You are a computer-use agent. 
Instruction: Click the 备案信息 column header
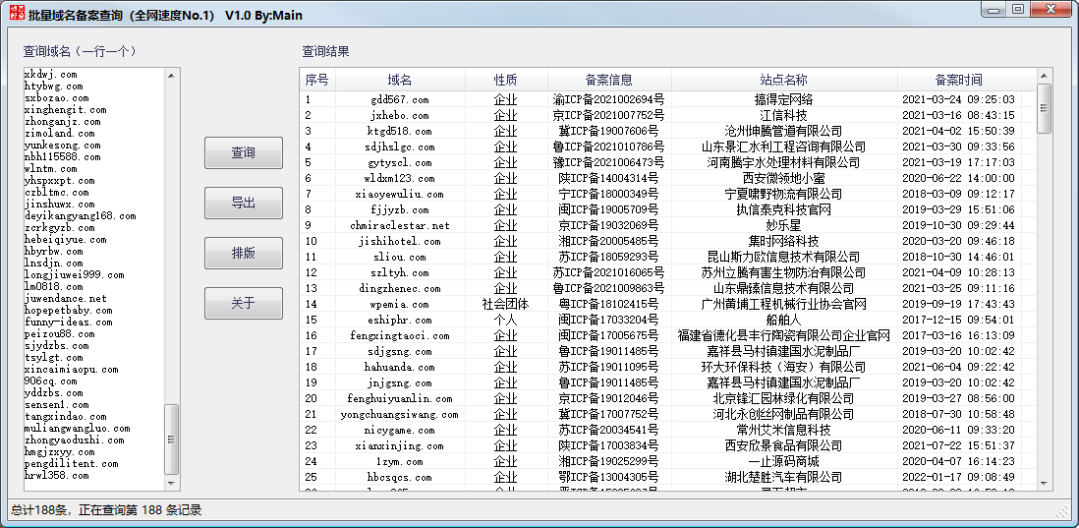tap(609, 80)
